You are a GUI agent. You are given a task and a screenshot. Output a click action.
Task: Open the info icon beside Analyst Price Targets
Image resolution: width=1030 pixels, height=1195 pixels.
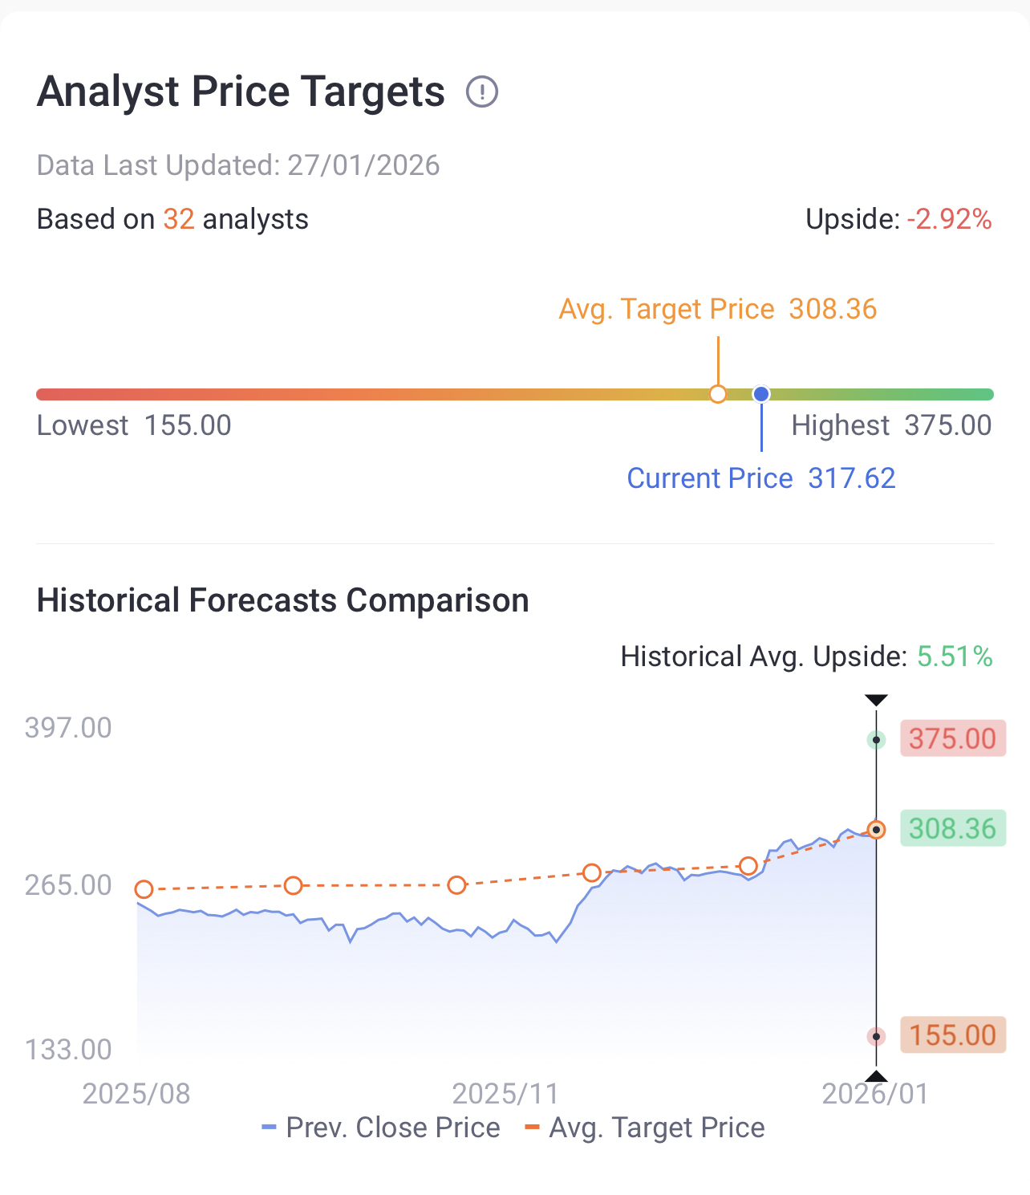(x=482, y=91)
